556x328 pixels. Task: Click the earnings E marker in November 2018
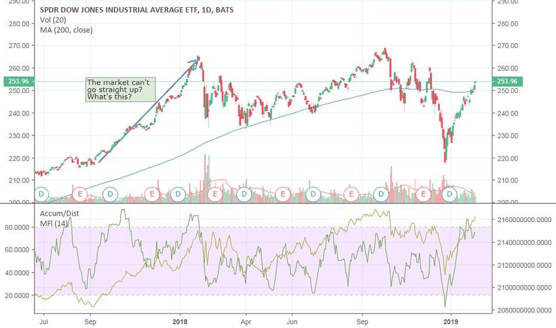click(423, 194)
